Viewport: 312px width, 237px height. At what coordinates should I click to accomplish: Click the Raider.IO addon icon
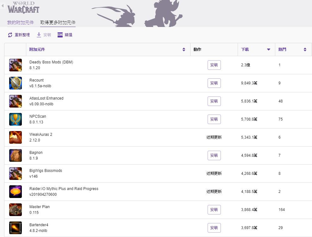pyautogui.click(x=16, y=192)
